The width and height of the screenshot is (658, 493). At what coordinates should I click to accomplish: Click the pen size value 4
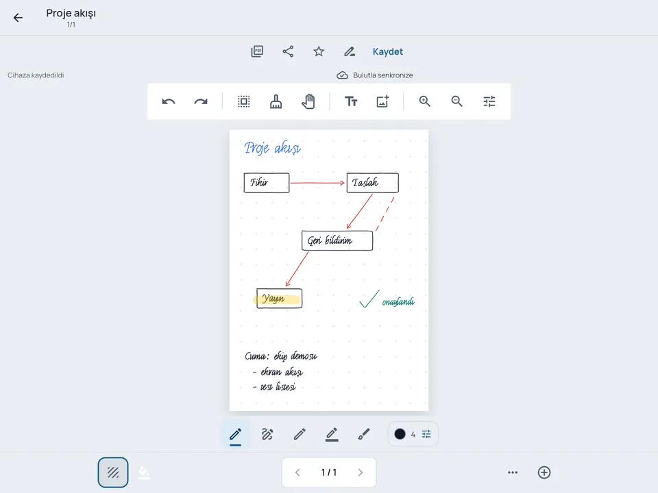(413, 435)
